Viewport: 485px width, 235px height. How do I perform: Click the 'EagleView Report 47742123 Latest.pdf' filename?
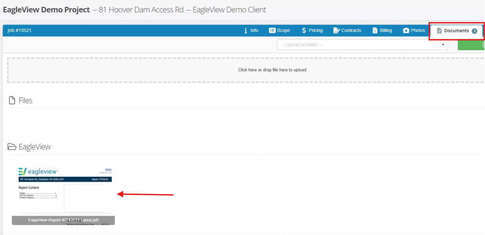(x=63, y=220)
